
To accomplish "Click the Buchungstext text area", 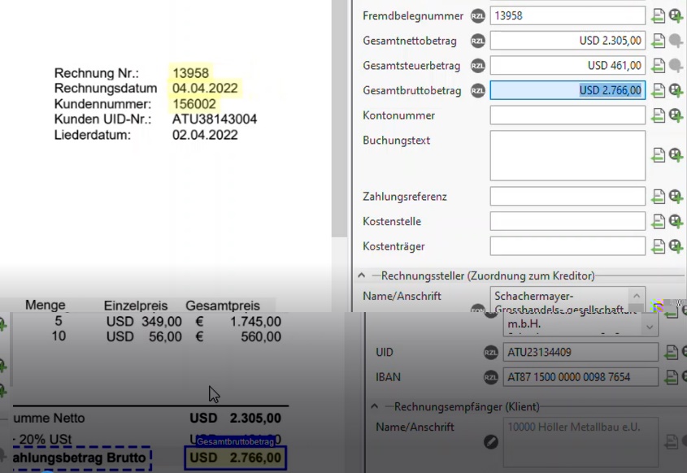I will (567, 154).
